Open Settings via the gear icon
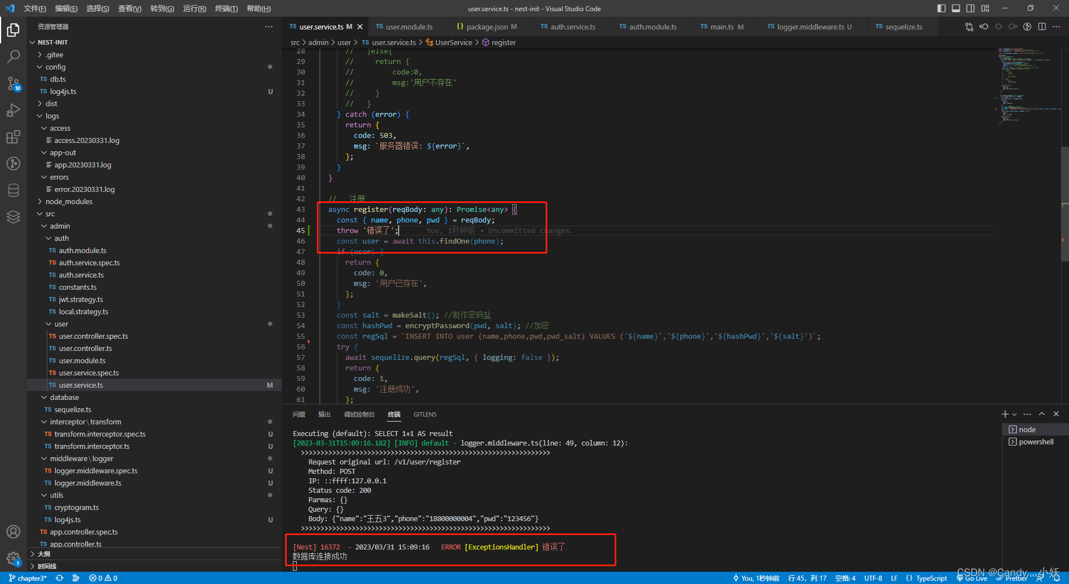The height and width of the screenshot is (584, 1069). pos(13,558)
